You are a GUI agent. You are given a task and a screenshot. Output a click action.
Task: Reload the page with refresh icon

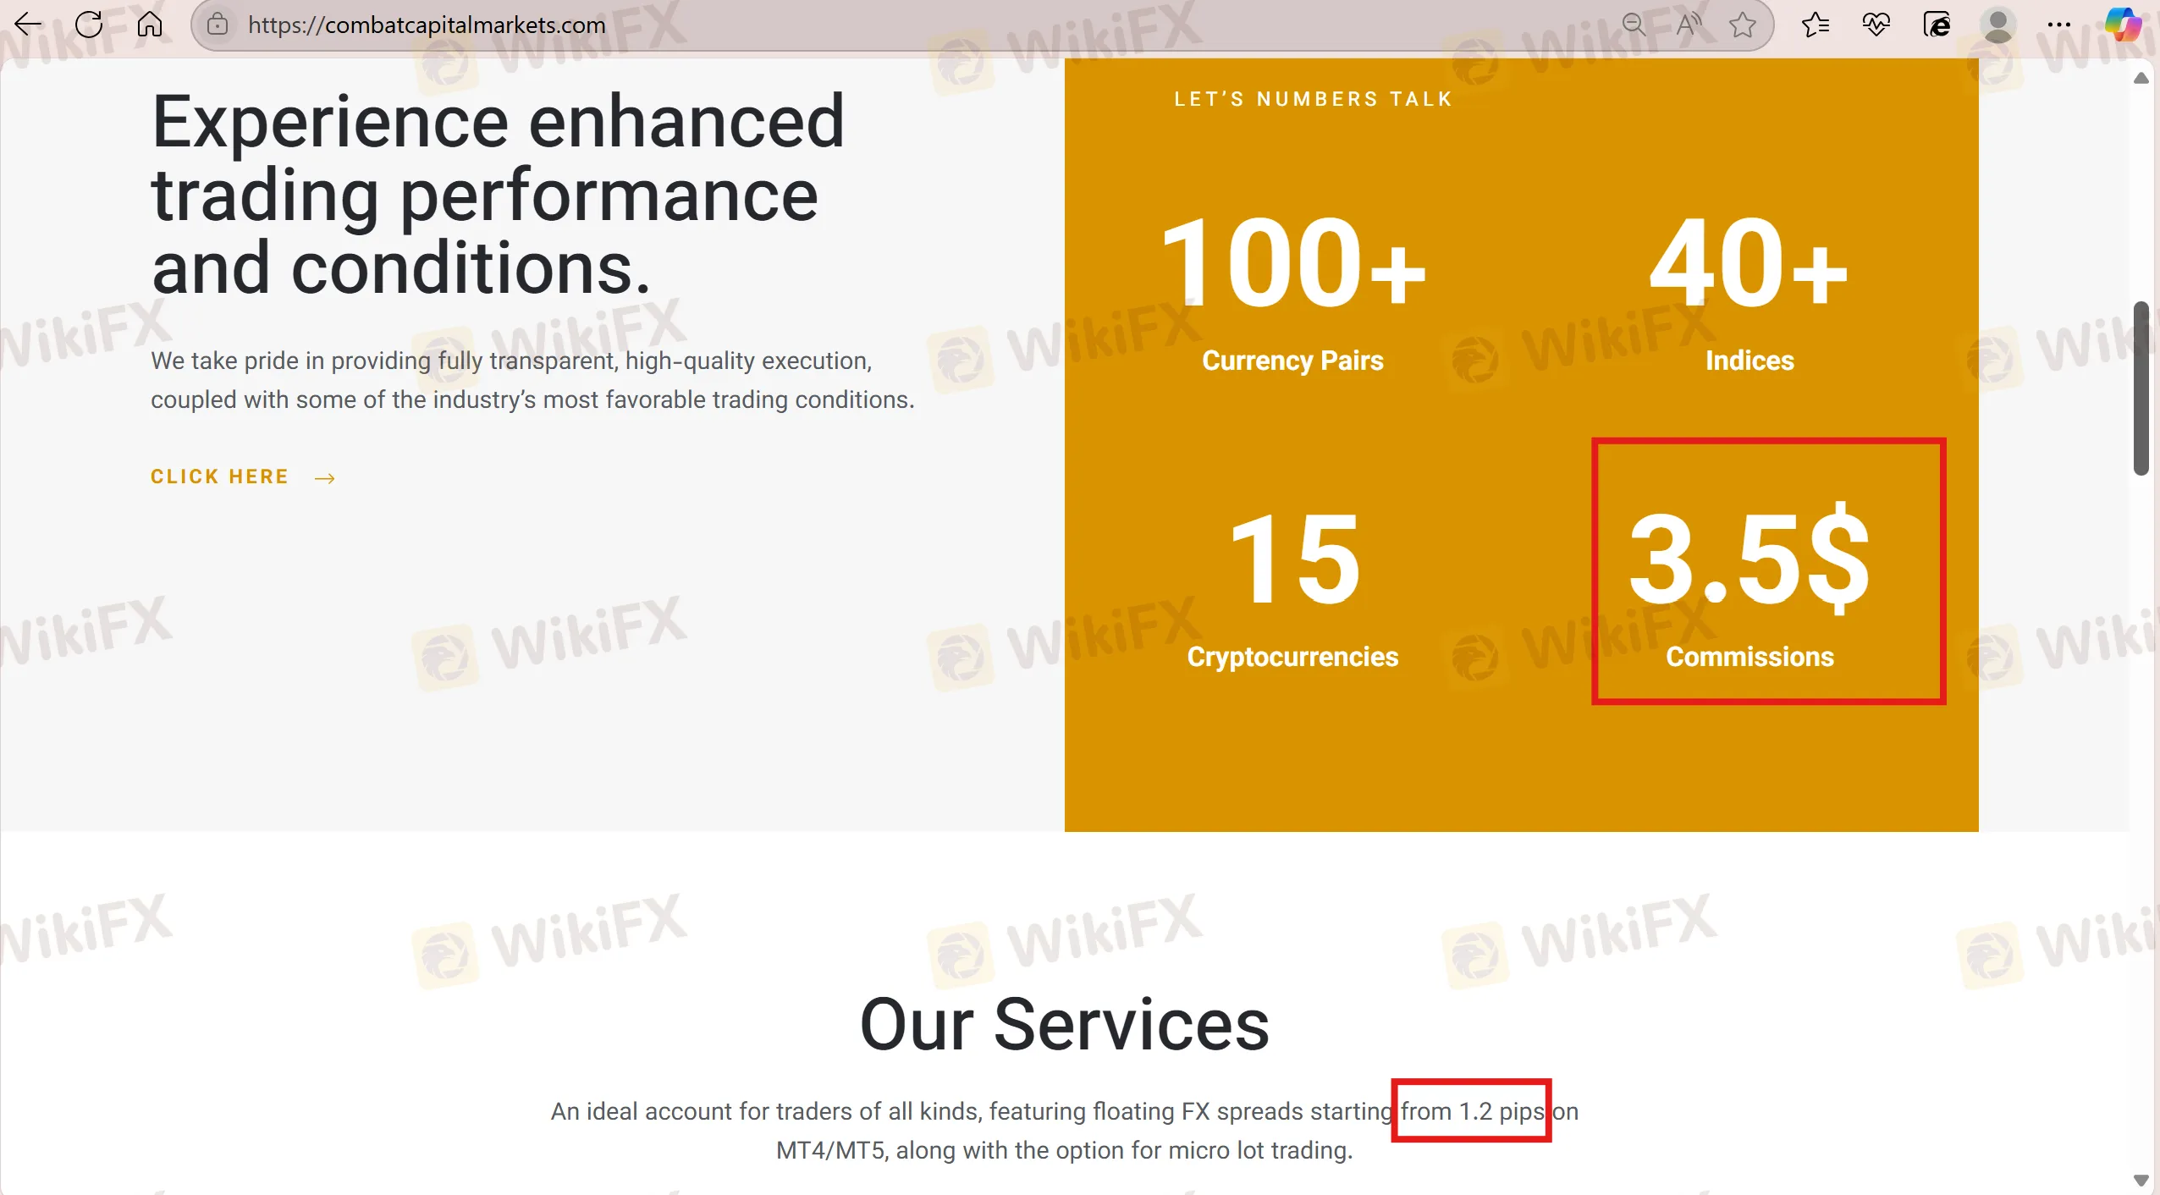[89, 25]
